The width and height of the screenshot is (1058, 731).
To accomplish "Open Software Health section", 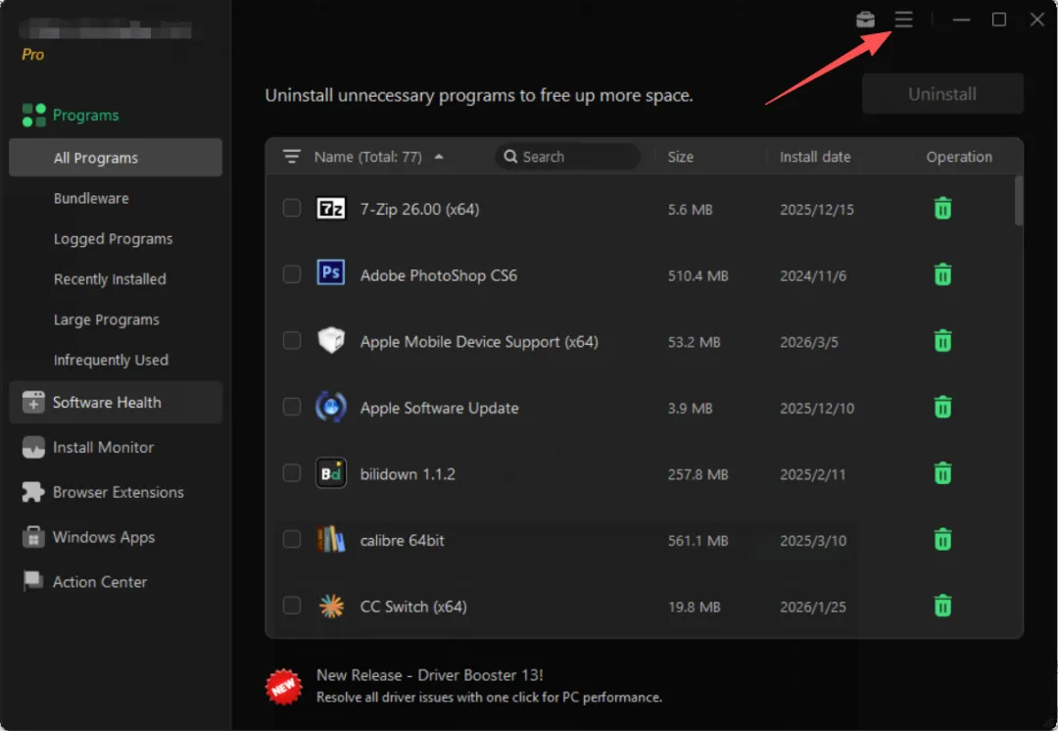I will pyautogui.click(x=116, y=403).
